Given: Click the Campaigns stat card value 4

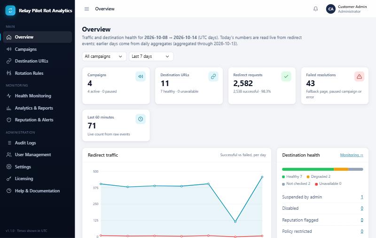Looking at the screenshot, I should (90, 83).
